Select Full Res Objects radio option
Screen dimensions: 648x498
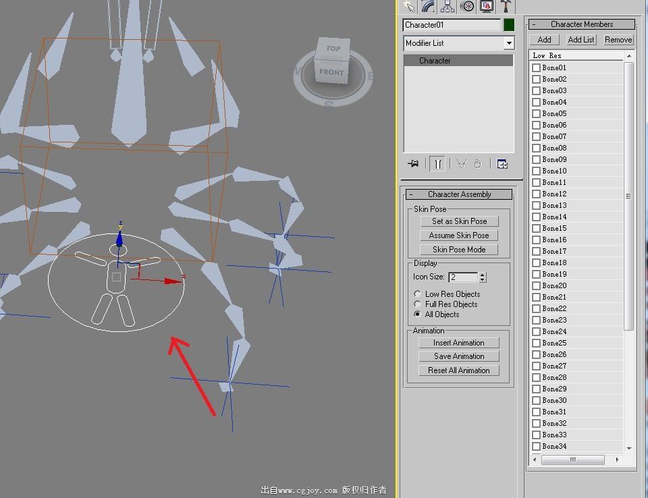click(418, 304)
